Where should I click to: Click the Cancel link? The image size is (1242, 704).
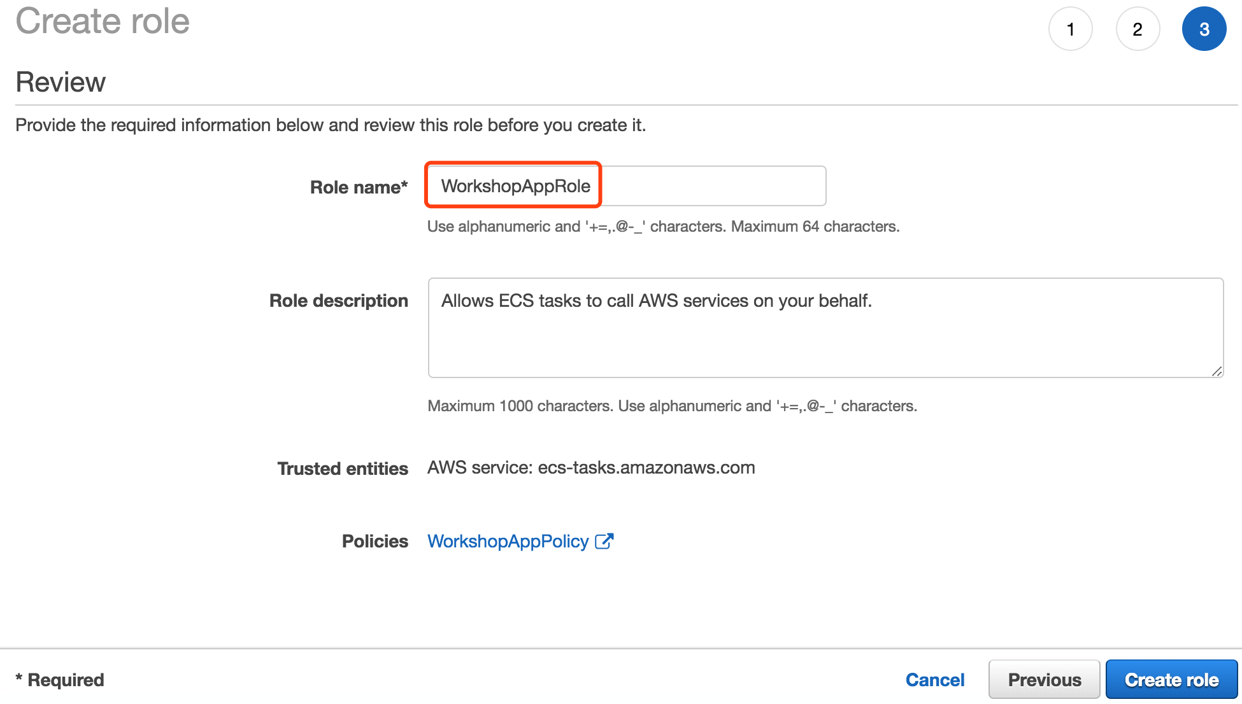click(935, 680)
